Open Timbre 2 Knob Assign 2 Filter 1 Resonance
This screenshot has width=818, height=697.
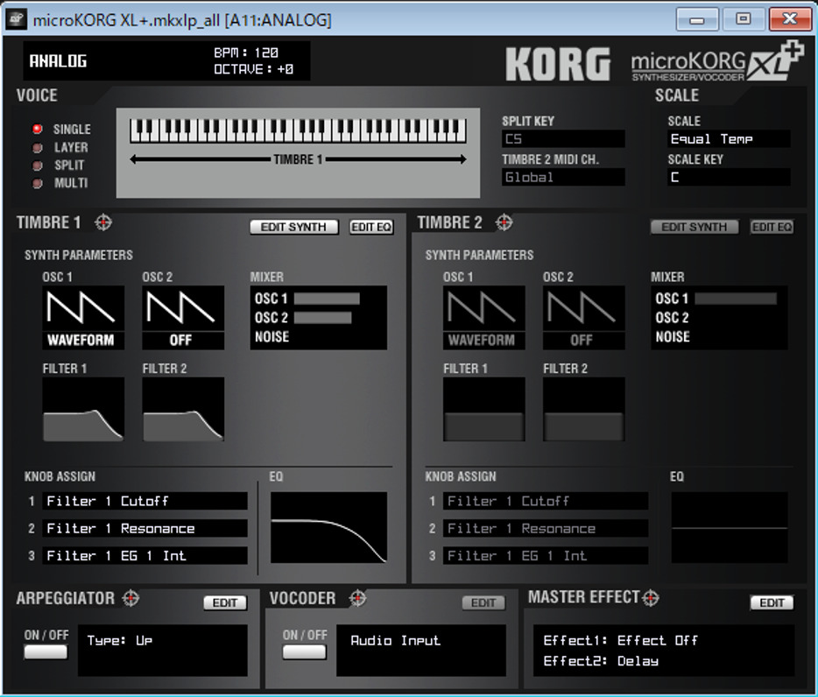click(546, 528)
